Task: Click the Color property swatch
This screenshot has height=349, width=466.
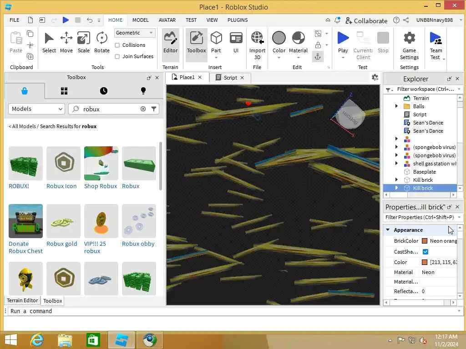Action: point(425,262)
